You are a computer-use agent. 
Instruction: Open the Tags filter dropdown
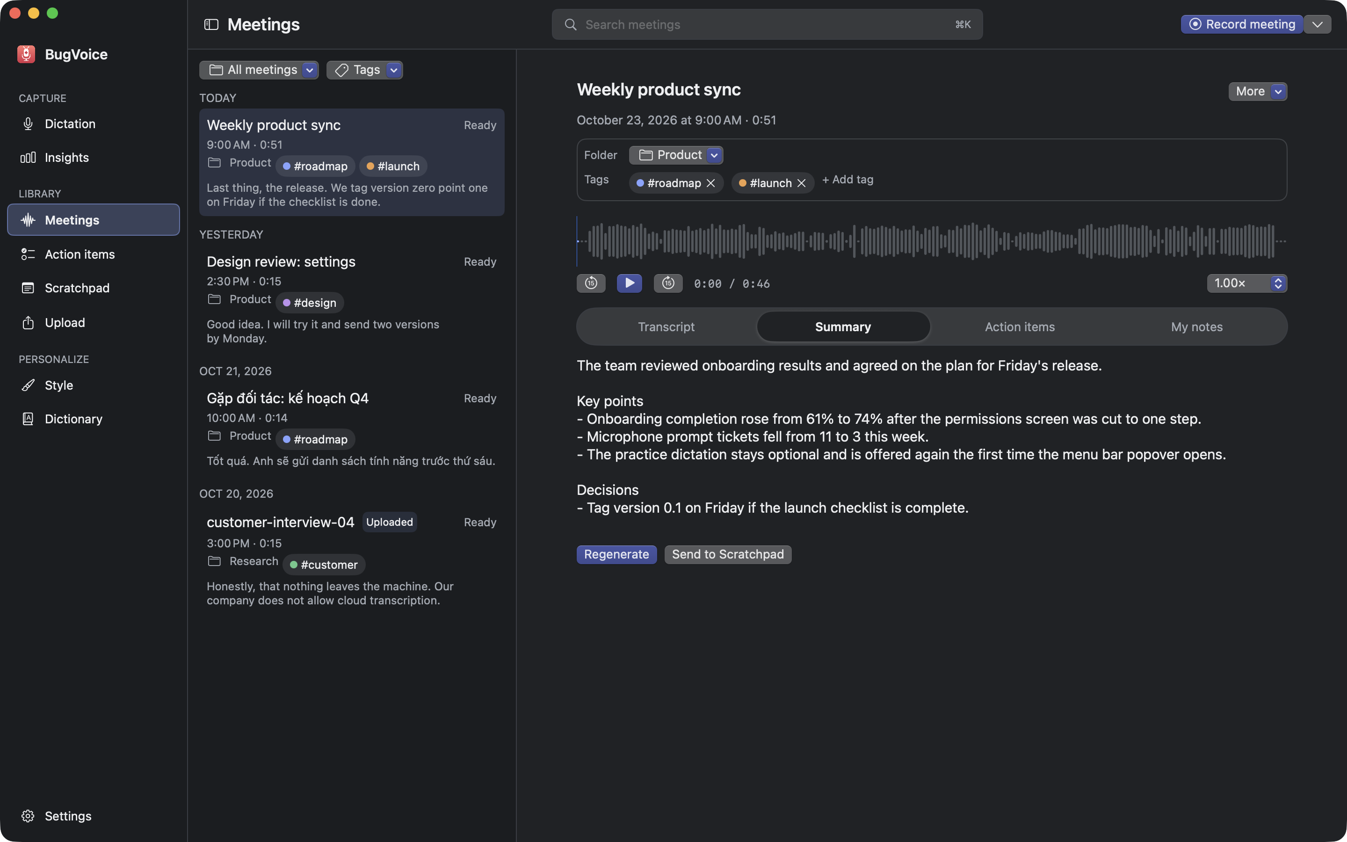365,70
